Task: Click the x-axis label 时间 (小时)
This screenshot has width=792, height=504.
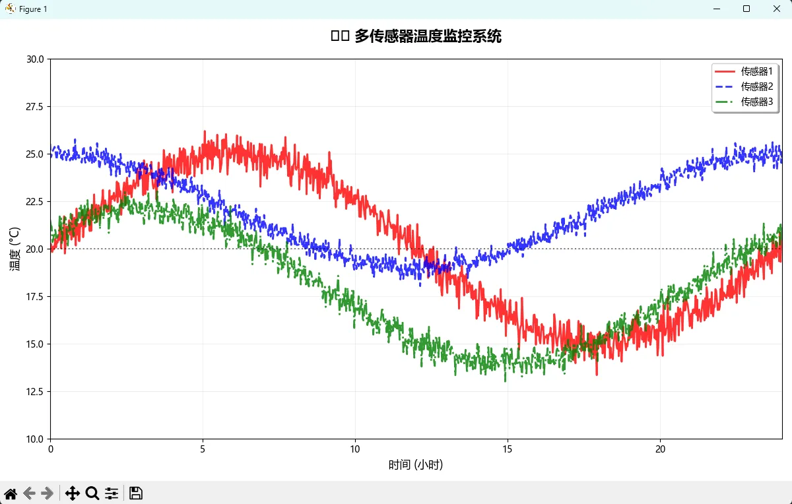Action: coord(416,465)
